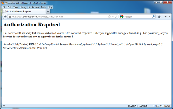This screenshot has width=173, height=109.
Task: Click the Chinese text status bar add-on
Action: click(x=138, y=106)
